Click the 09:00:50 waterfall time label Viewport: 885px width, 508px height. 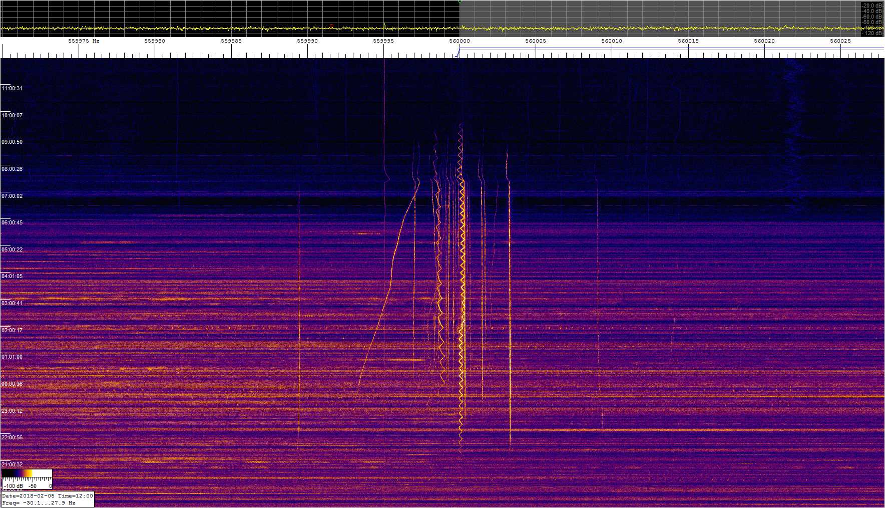tap(12, 142)
